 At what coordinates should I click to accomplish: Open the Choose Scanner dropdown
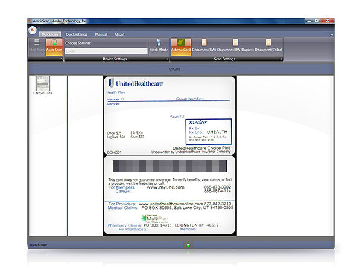pos(106,51)
